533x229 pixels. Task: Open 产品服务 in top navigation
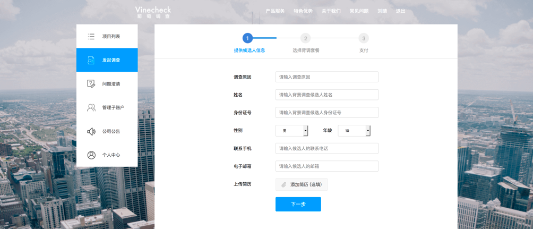pyautogui.click(x=275, y=11)
